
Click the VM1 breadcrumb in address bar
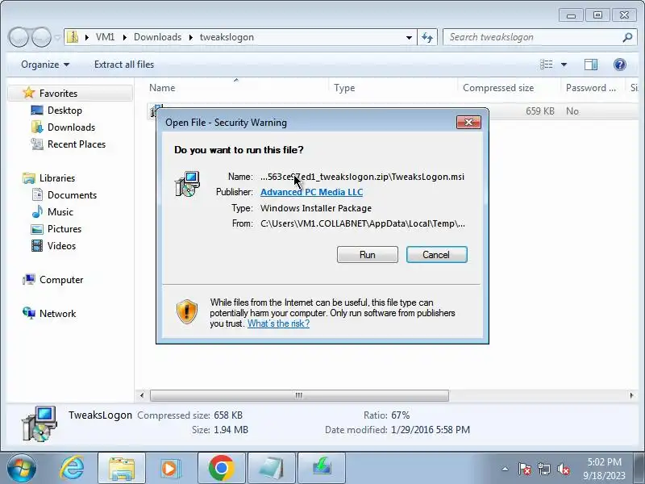(x=105, y=37)
